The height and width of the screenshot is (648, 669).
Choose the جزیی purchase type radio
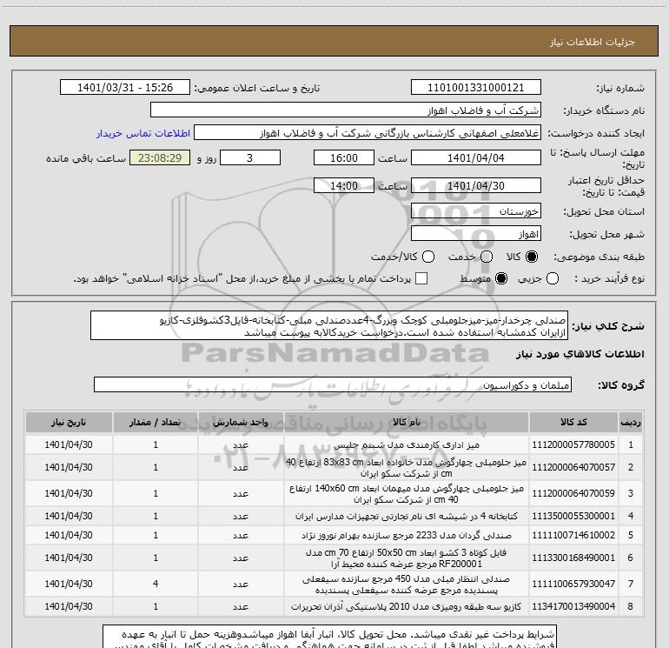tap(553, 278)
